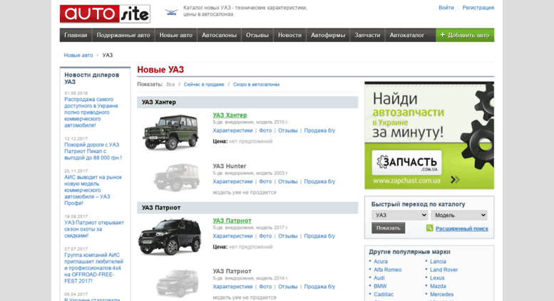Open news АИС выводит на рынок УАЗ Профи

click(93, 190)
